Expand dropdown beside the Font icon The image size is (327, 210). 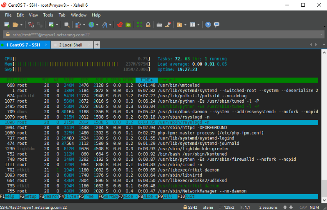[x=110, y=25]
